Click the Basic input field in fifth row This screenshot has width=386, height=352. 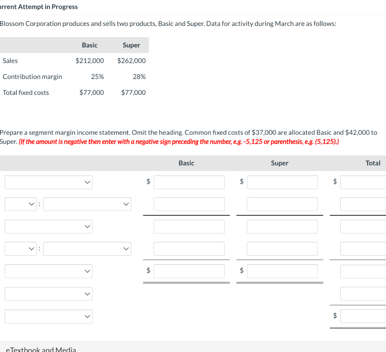[189, 271]
